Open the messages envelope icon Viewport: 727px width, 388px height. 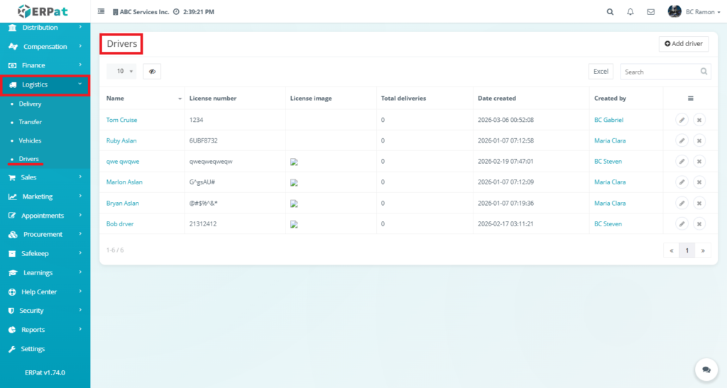pyautogui.click(x=650, y=12)
